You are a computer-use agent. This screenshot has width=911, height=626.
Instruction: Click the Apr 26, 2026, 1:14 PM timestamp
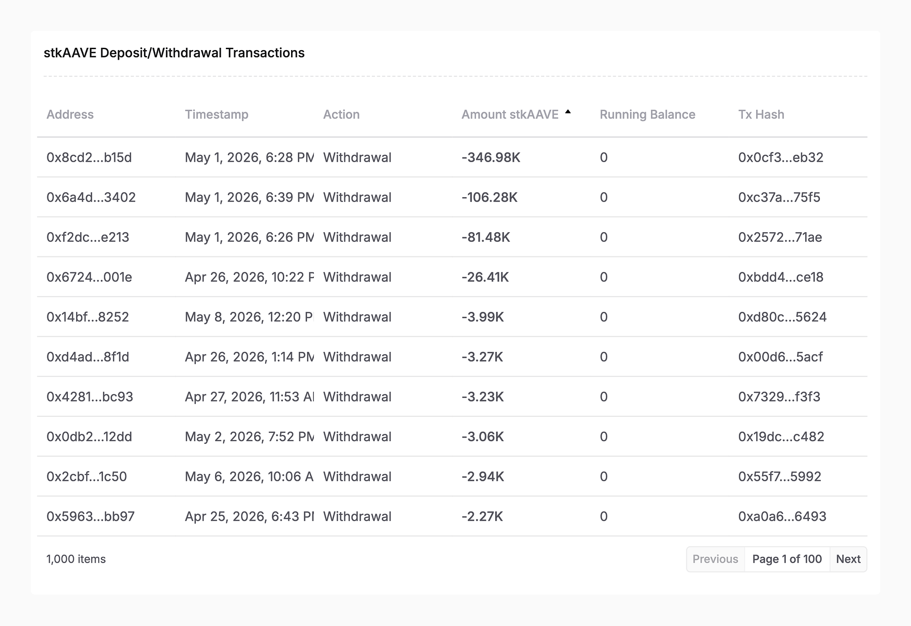pos(250,357)
